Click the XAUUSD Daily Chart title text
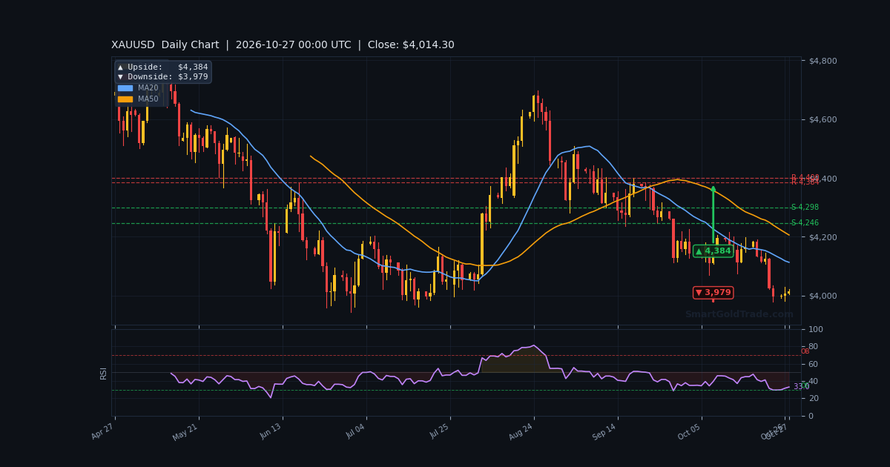890x467 pixels. pos(165,45)
